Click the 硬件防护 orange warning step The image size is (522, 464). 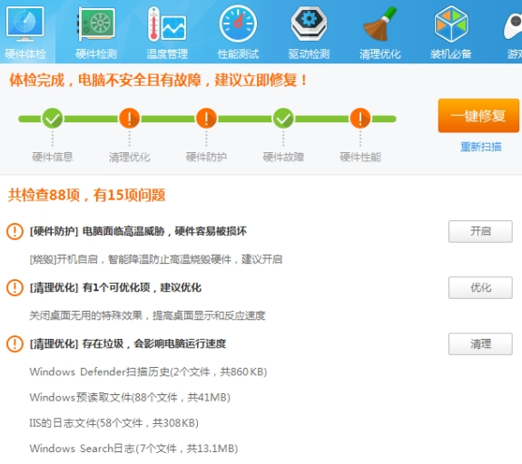(206, 119)
